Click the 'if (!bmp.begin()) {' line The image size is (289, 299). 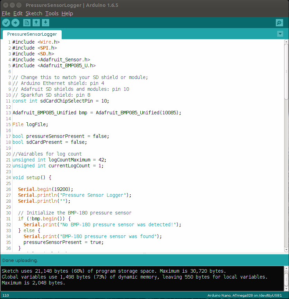tap(44, 219)
